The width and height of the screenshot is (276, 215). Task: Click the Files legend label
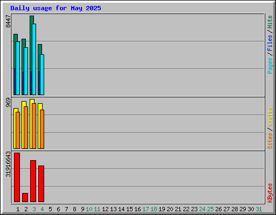click(x=270, y=43)
